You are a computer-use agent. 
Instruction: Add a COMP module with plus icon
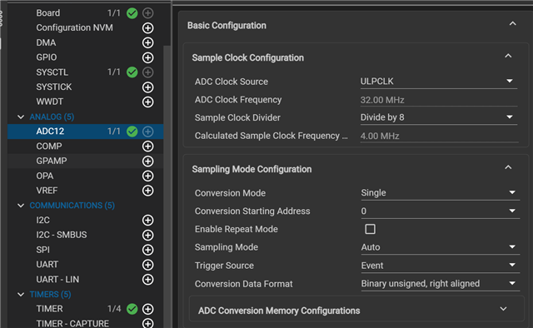coord(147,147)
